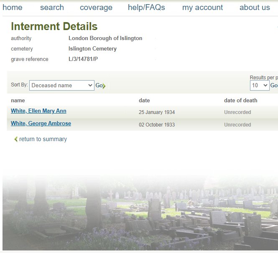This screenshot has height=253, width=278.
Task: Open the about us page
Action: tap(255, 8)
